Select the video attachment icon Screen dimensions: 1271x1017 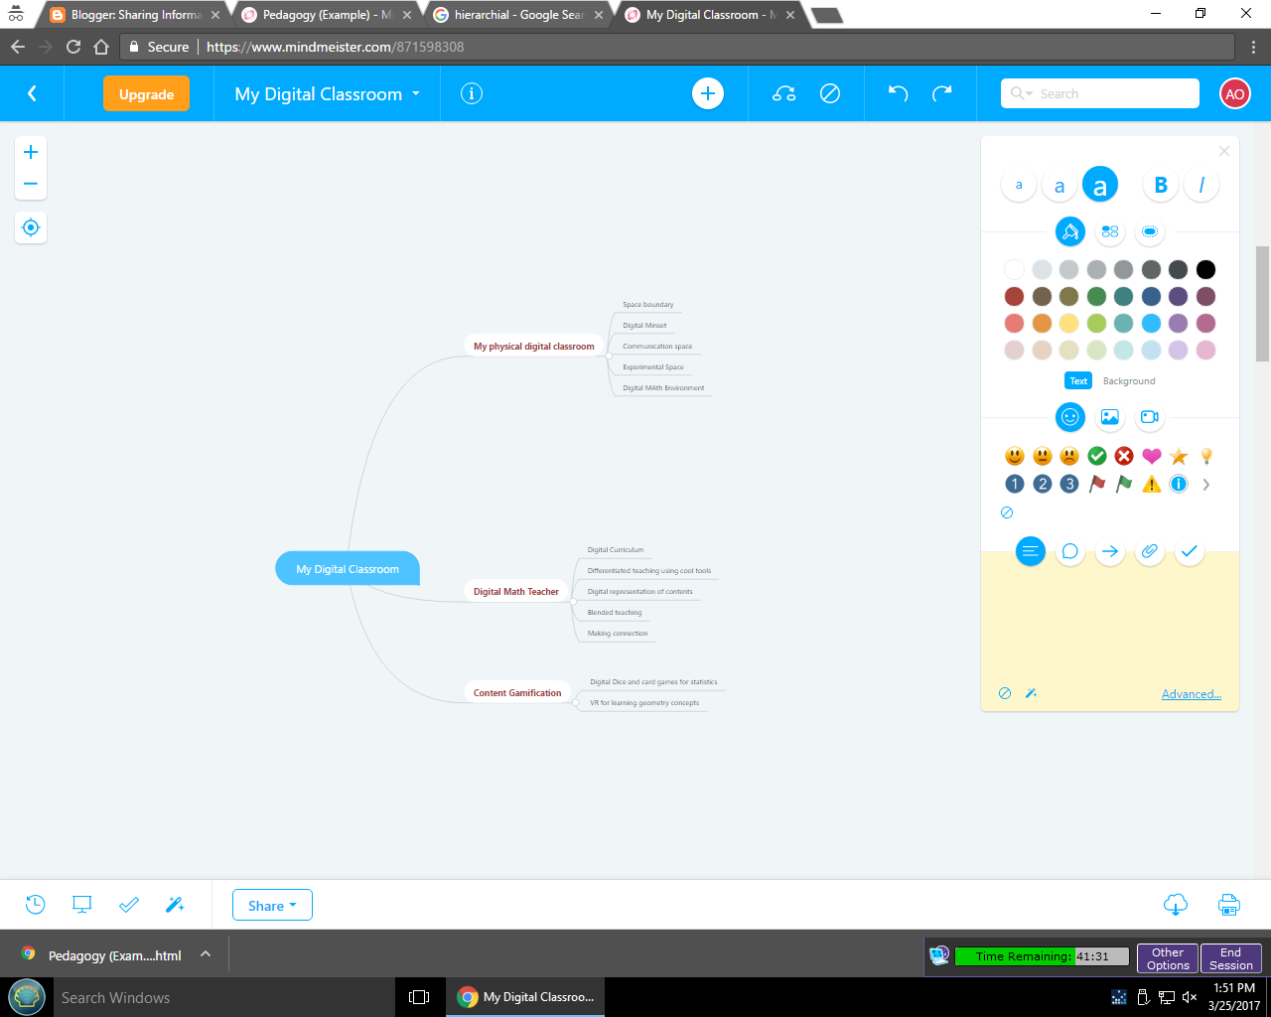pyautogui.click(x=1150, y=417)
